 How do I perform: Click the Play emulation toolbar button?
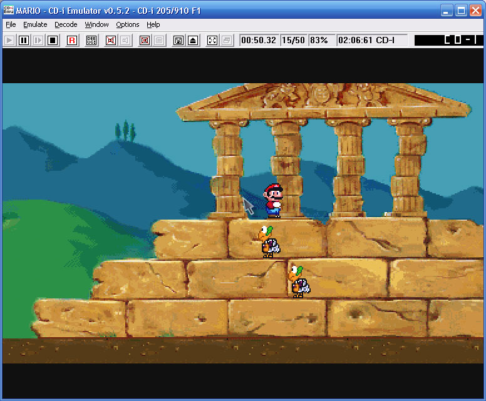coord(9,40)
